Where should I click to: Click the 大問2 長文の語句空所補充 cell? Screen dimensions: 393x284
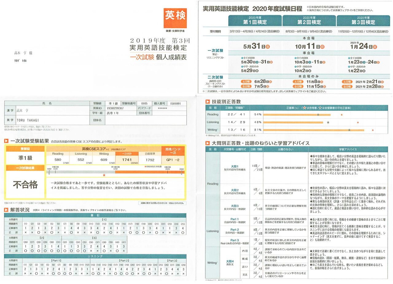pos(235,192)
